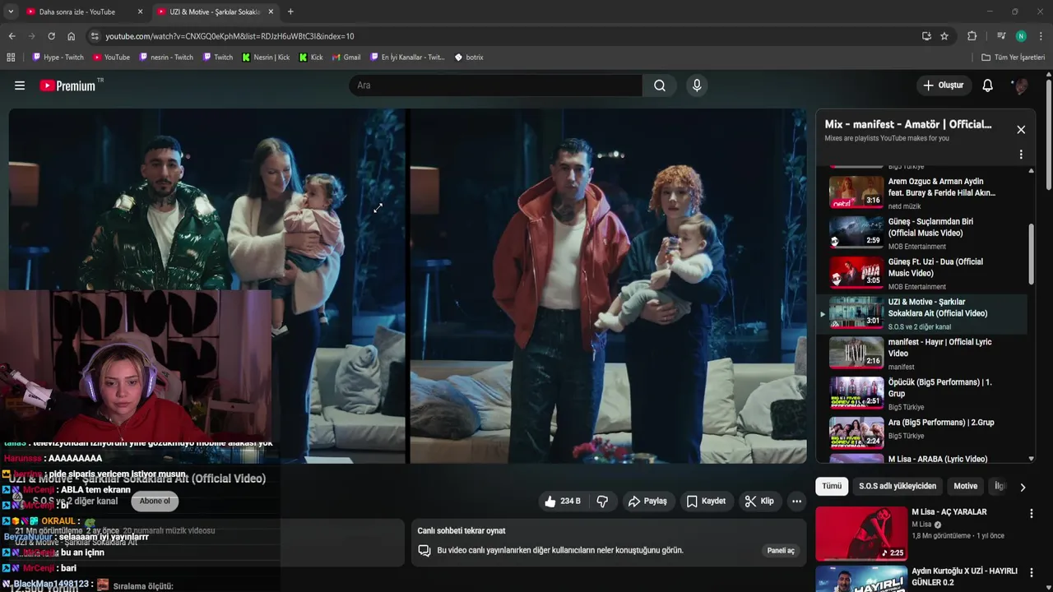Click the Mix - manifest - Amatör title
The image size is (1053, 592).
coord(908,124)
